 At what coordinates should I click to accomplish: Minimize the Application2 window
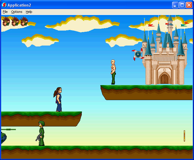(x=175, y=5)
